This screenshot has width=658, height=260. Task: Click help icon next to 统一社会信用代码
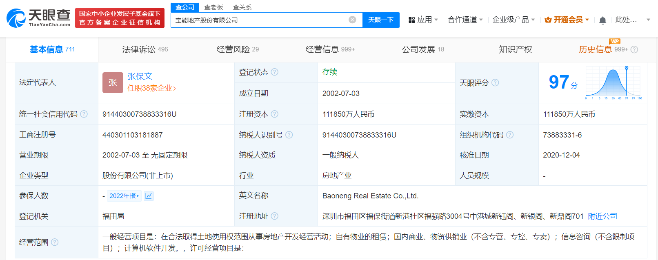84,114
